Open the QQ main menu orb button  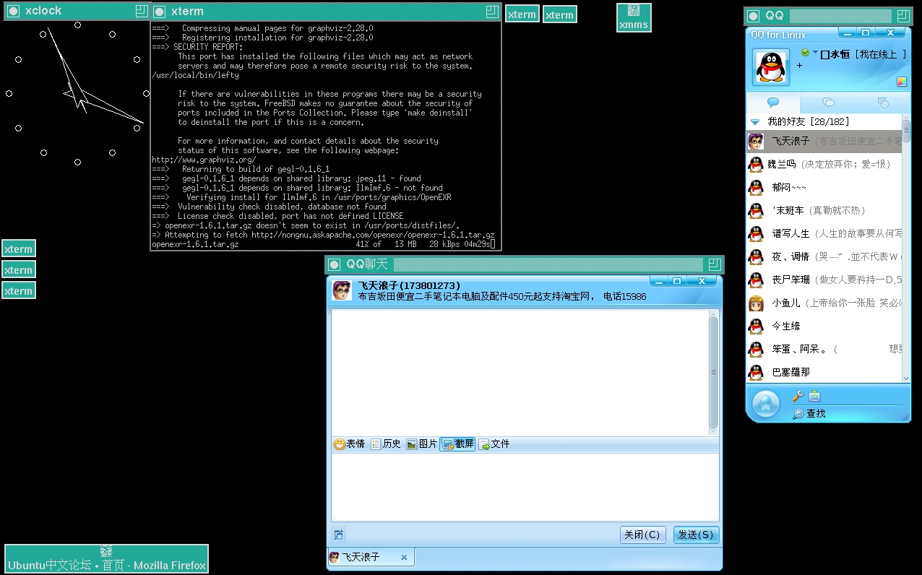pos(766,405)
